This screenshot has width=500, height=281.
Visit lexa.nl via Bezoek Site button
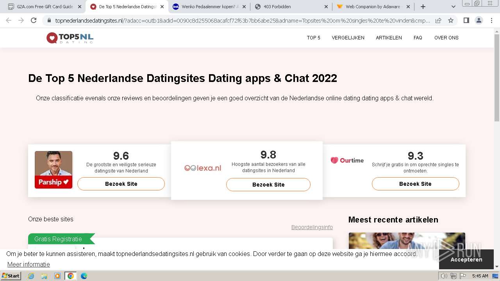coord(268,185)
